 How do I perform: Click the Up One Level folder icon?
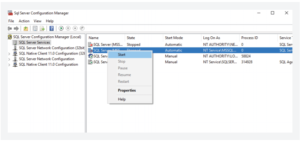tap(26, 28)
